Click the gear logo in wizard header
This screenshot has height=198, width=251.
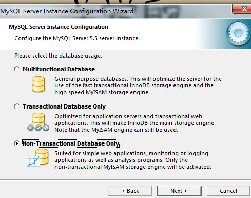tap(238, 33)
